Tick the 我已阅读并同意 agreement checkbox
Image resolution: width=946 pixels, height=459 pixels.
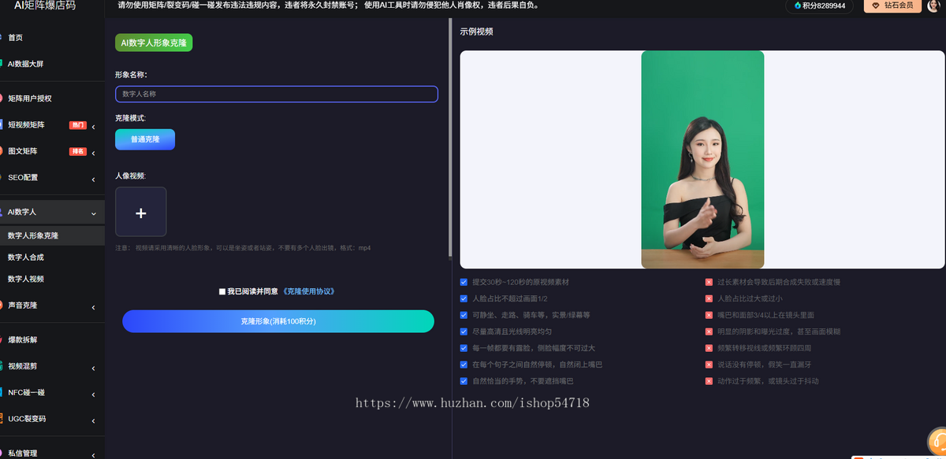(222, 291)
